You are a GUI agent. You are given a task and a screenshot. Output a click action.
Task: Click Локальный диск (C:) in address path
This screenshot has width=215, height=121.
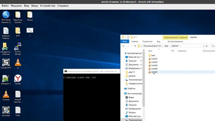click(152, 46)
